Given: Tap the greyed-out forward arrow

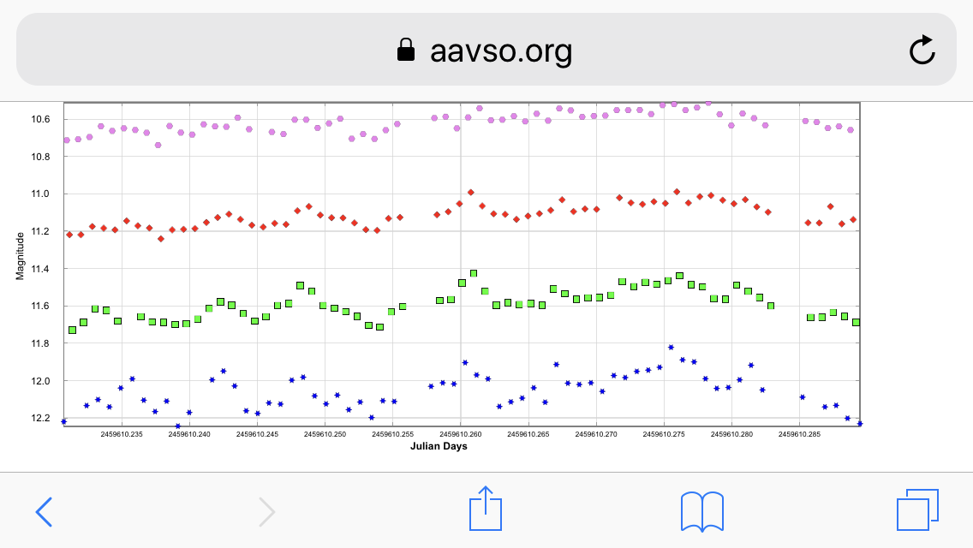Looking at the screenshot, I should coord(266,511).
